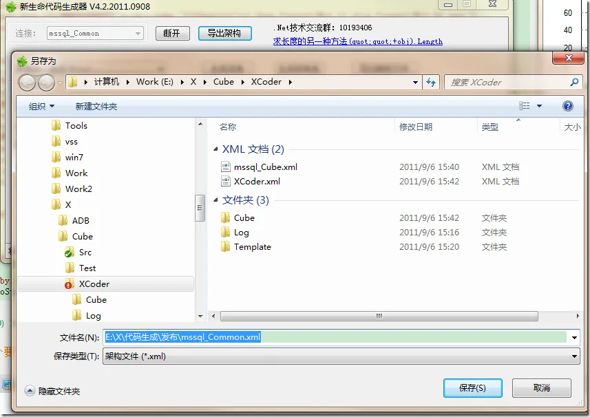
Task: Click the 取消 button
Action: (541, 387)
